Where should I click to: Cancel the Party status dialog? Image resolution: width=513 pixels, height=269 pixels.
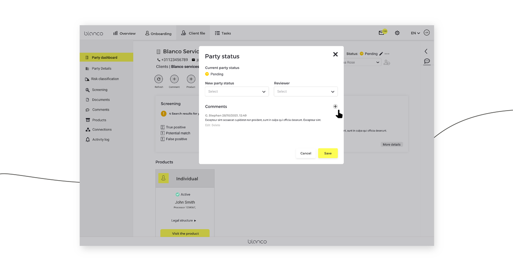(x=306, y=153)
